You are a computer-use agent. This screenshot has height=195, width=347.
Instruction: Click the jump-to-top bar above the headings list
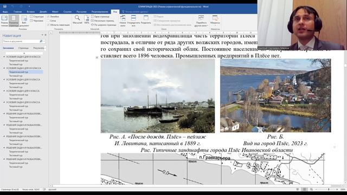(x=24, y=53)
